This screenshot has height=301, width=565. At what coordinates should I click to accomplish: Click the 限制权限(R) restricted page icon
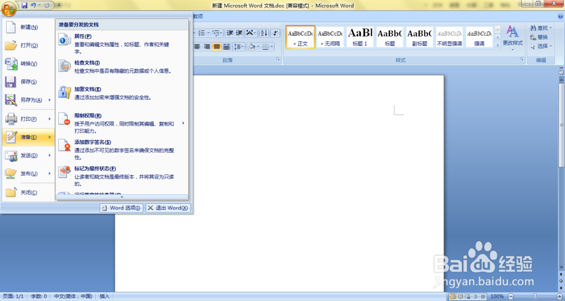(64, 119)
